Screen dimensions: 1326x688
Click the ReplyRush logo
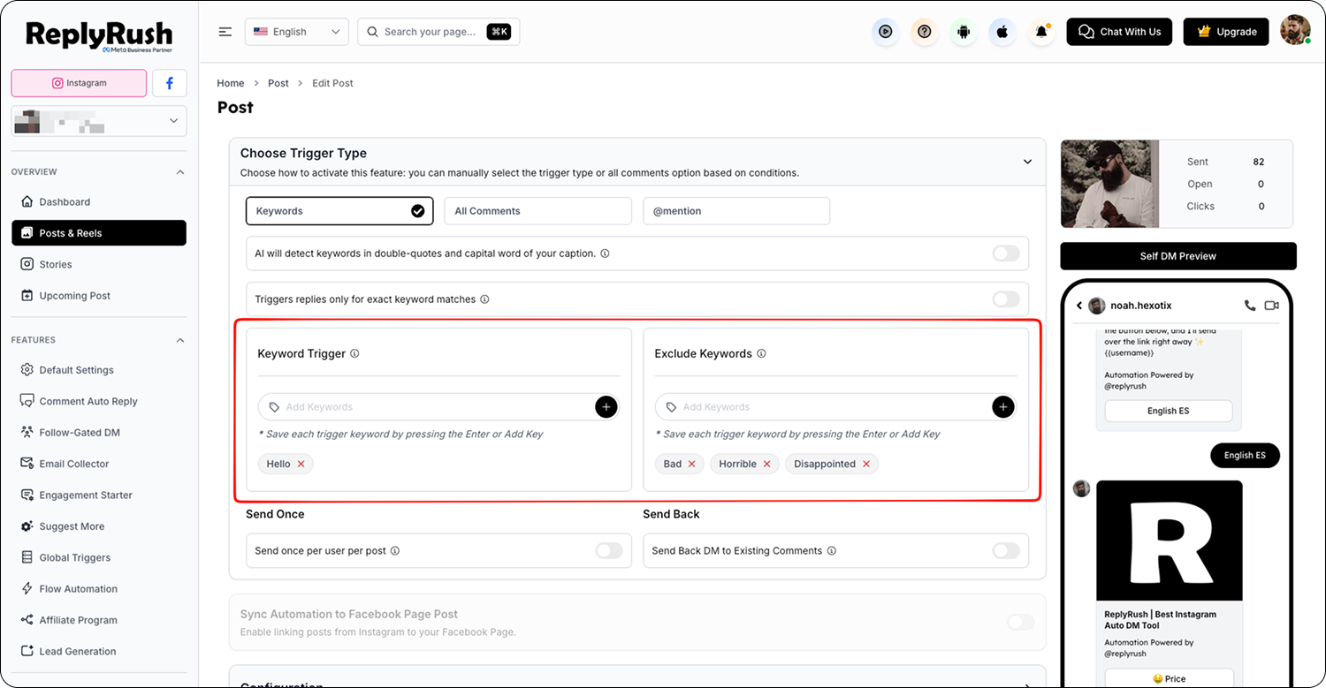[99, 36]
